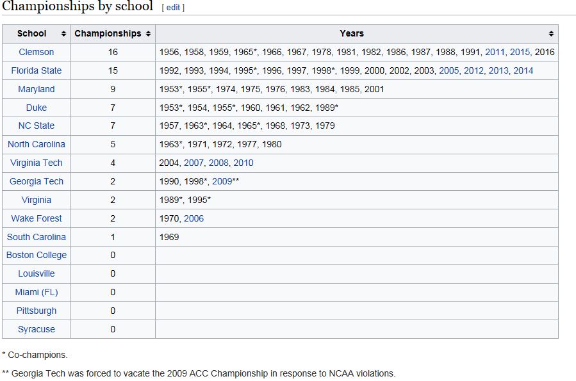This screenshot has width=576, height=381.
Task: Follow the 2013 year link in Florida State row
Action: pos(498,70)
